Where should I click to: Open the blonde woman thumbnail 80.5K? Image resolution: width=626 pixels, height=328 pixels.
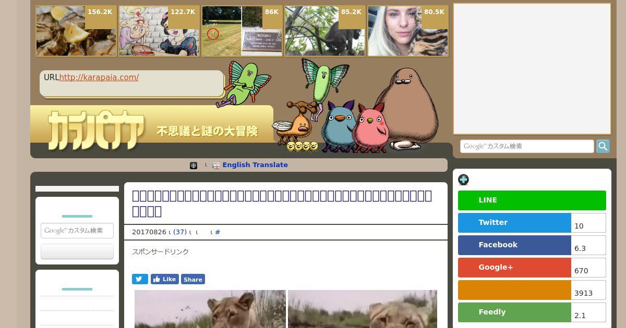pos(408,31)
